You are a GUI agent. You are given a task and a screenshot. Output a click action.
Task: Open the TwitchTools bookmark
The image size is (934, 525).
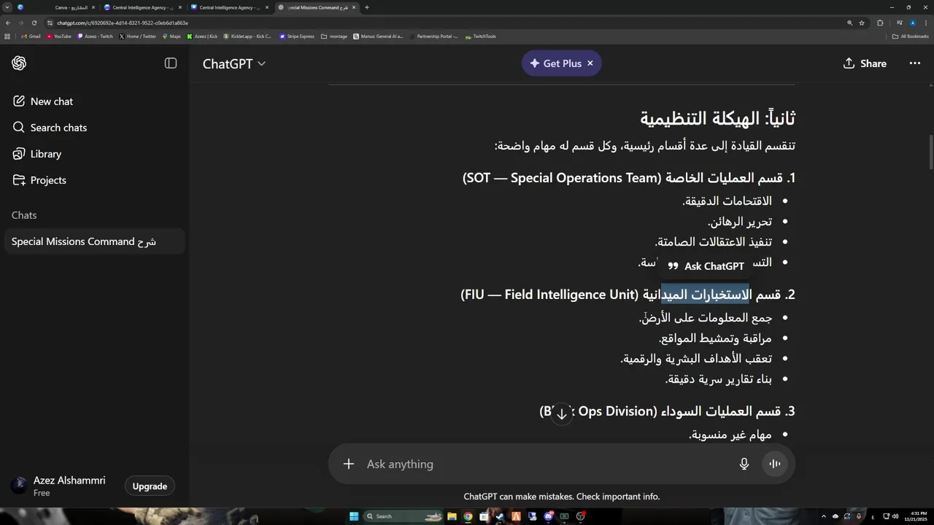tap(480, 36)
